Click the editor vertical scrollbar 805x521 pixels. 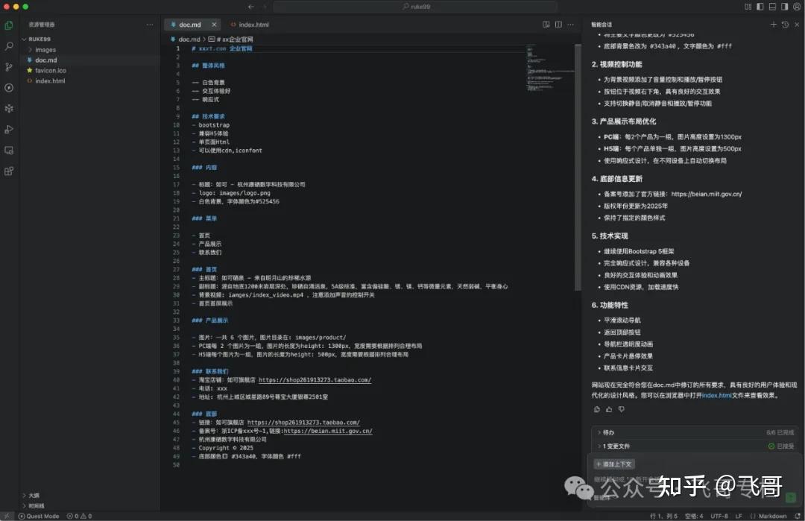578,167
